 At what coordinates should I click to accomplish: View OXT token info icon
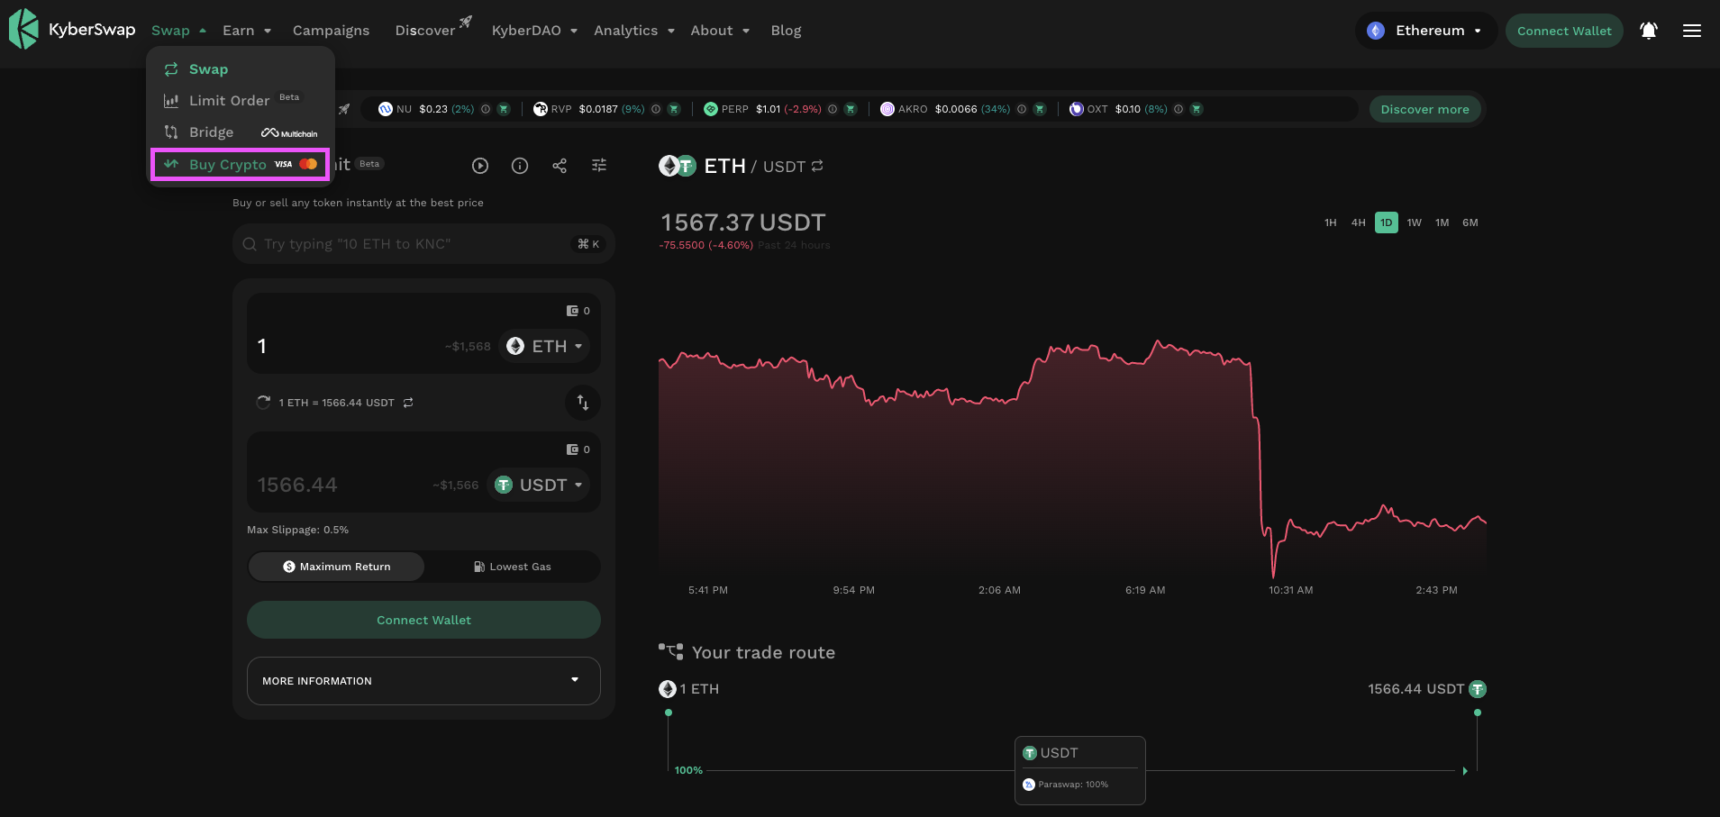point(1179,109)
